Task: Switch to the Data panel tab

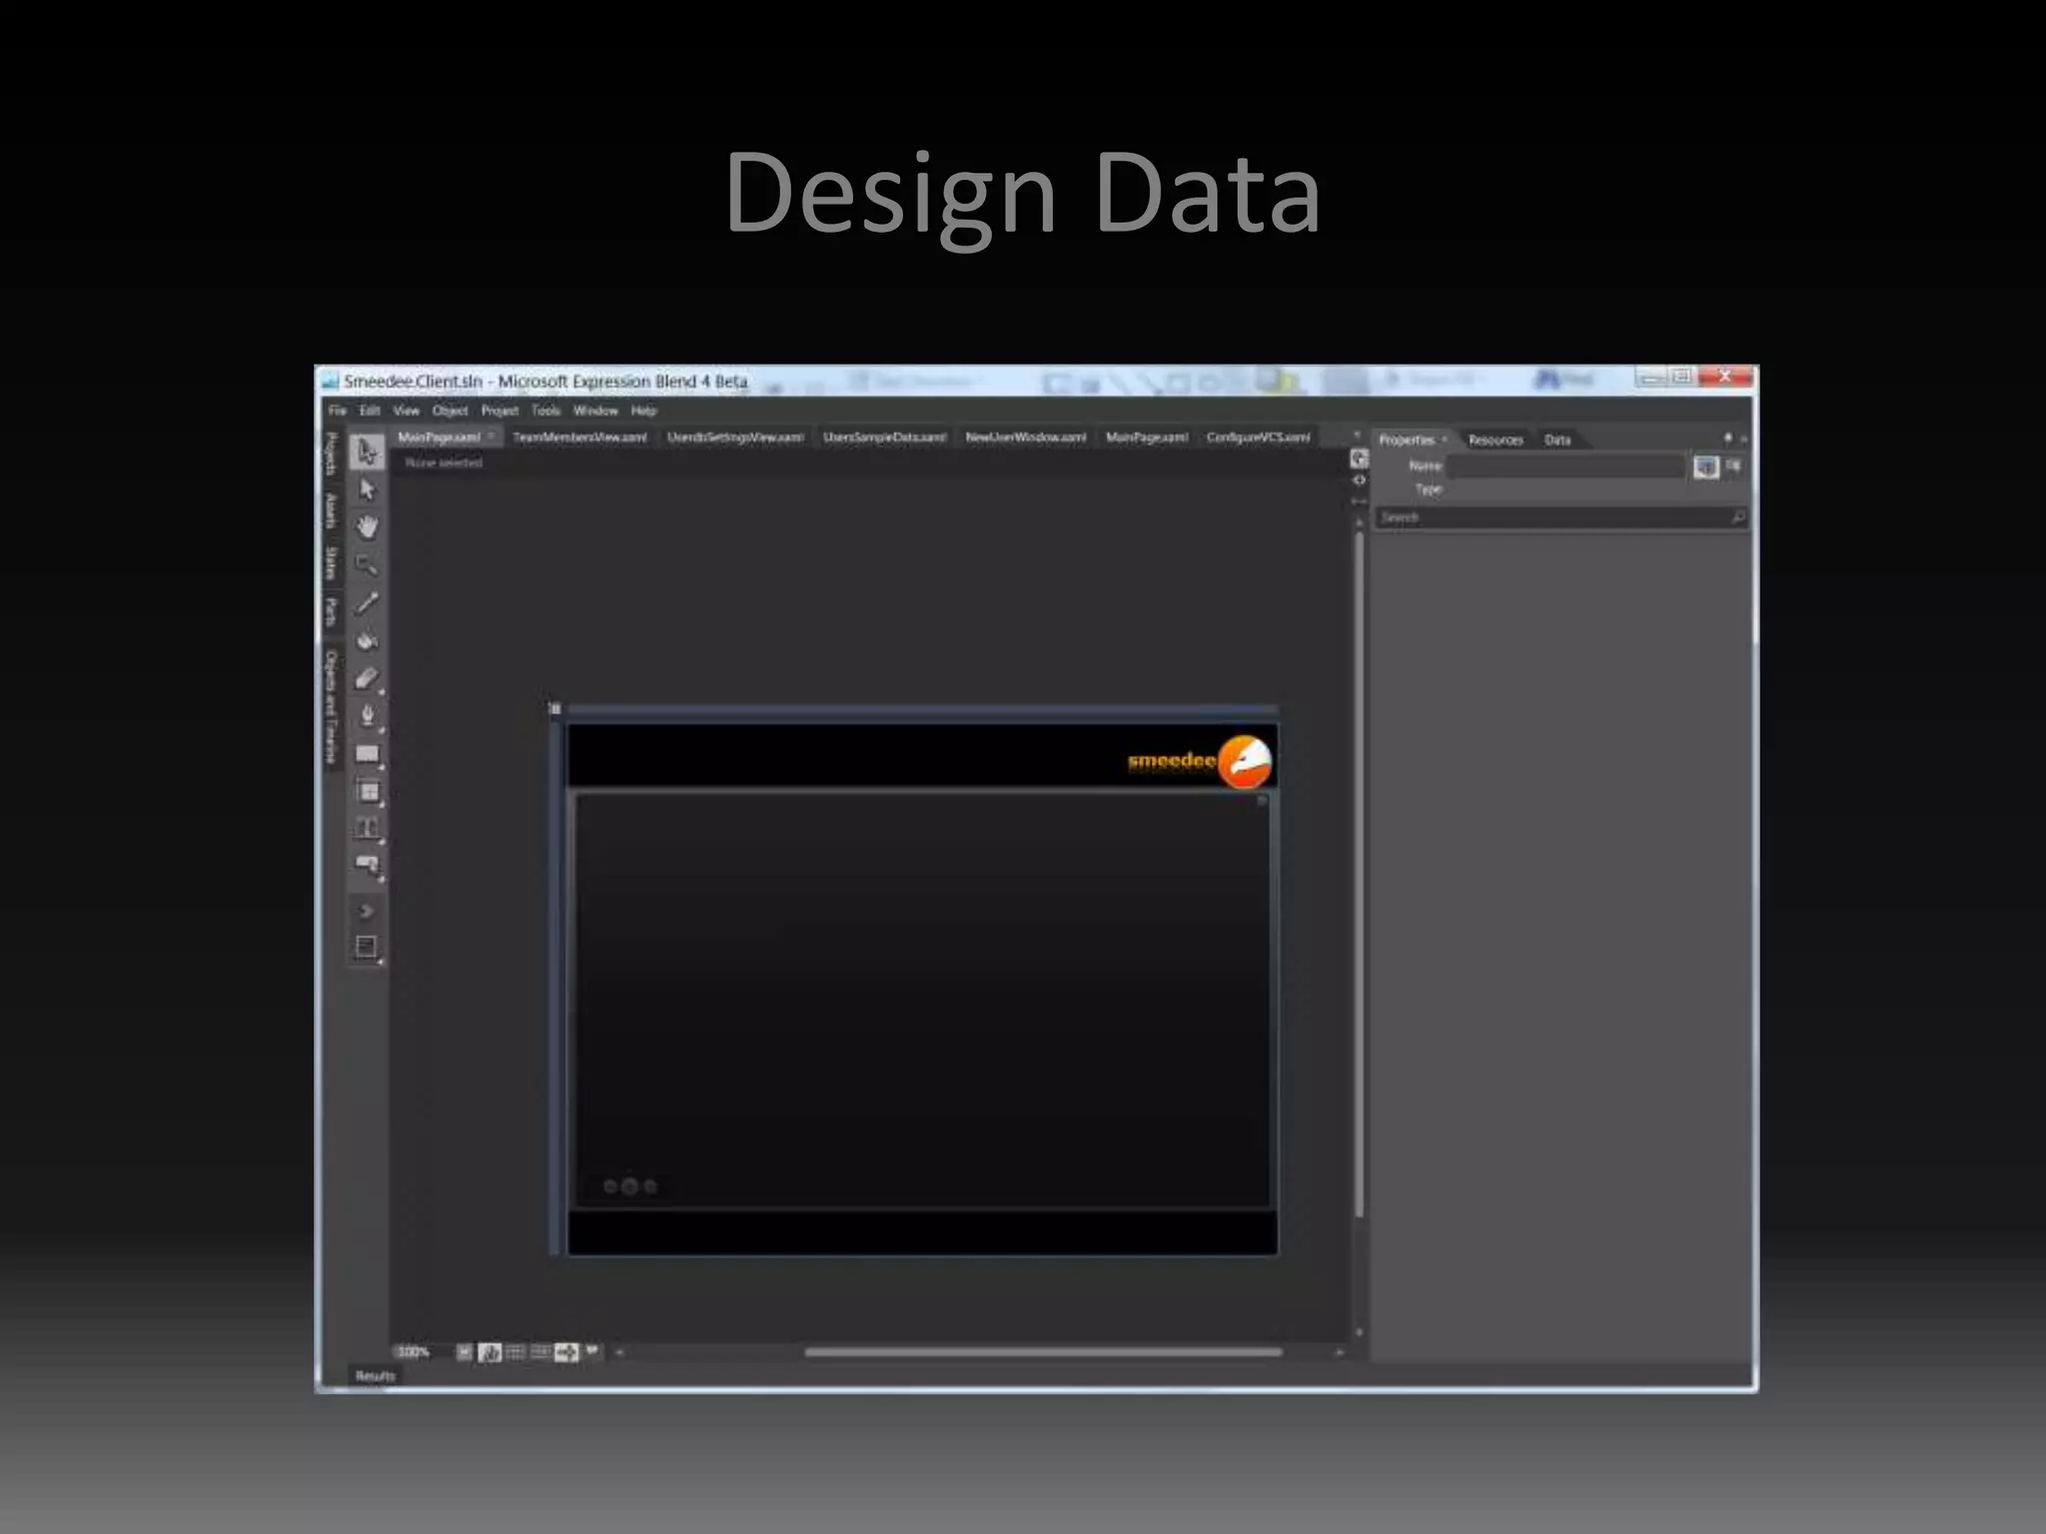Action: (x=1556, y=439)
